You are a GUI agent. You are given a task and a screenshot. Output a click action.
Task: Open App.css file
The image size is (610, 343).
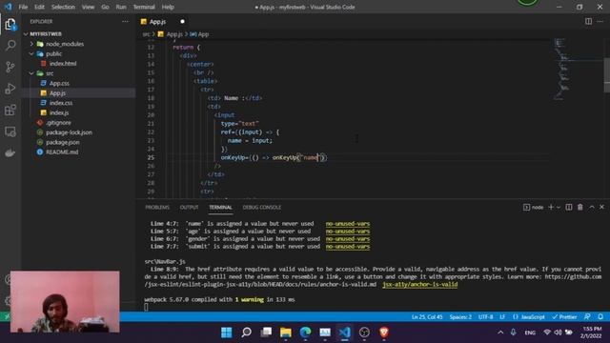(x=59, y=83)
